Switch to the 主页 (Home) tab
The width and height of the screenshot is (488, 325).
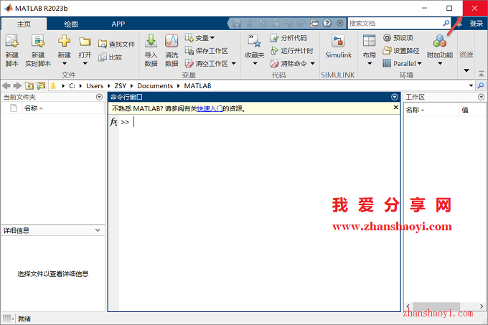[x=24, y=24]
